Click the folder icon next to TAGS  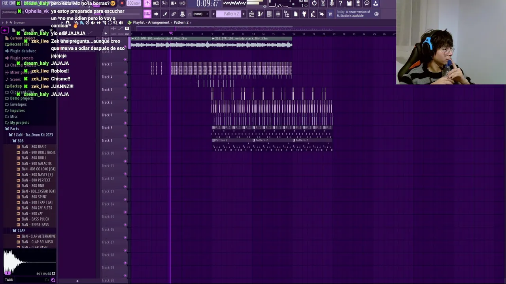click(47, 280)
